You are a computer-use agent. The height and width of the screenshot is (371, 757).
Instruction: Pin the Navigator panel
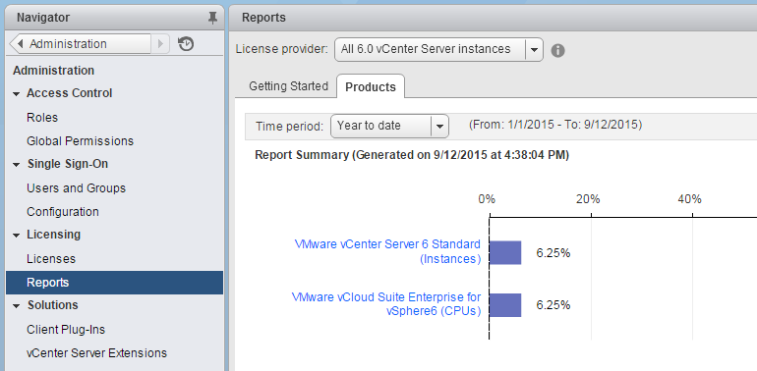(212, 18)
